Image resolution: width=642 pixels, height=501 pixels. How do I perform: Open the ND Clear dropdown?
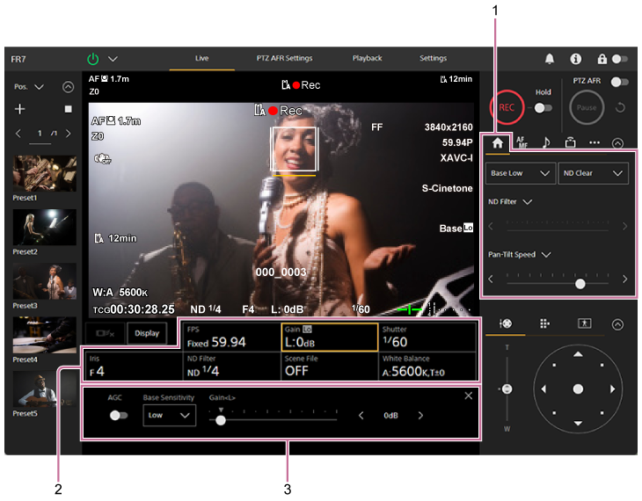593,173
